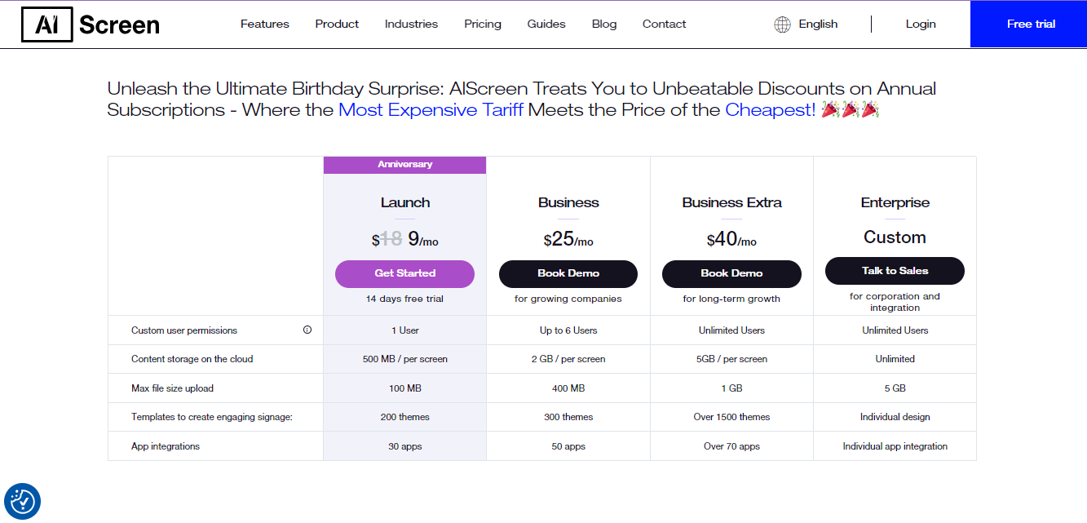Navigate to the Blog
The height and width of the screenshot is (523, 1087).
[x=604, y=24]
